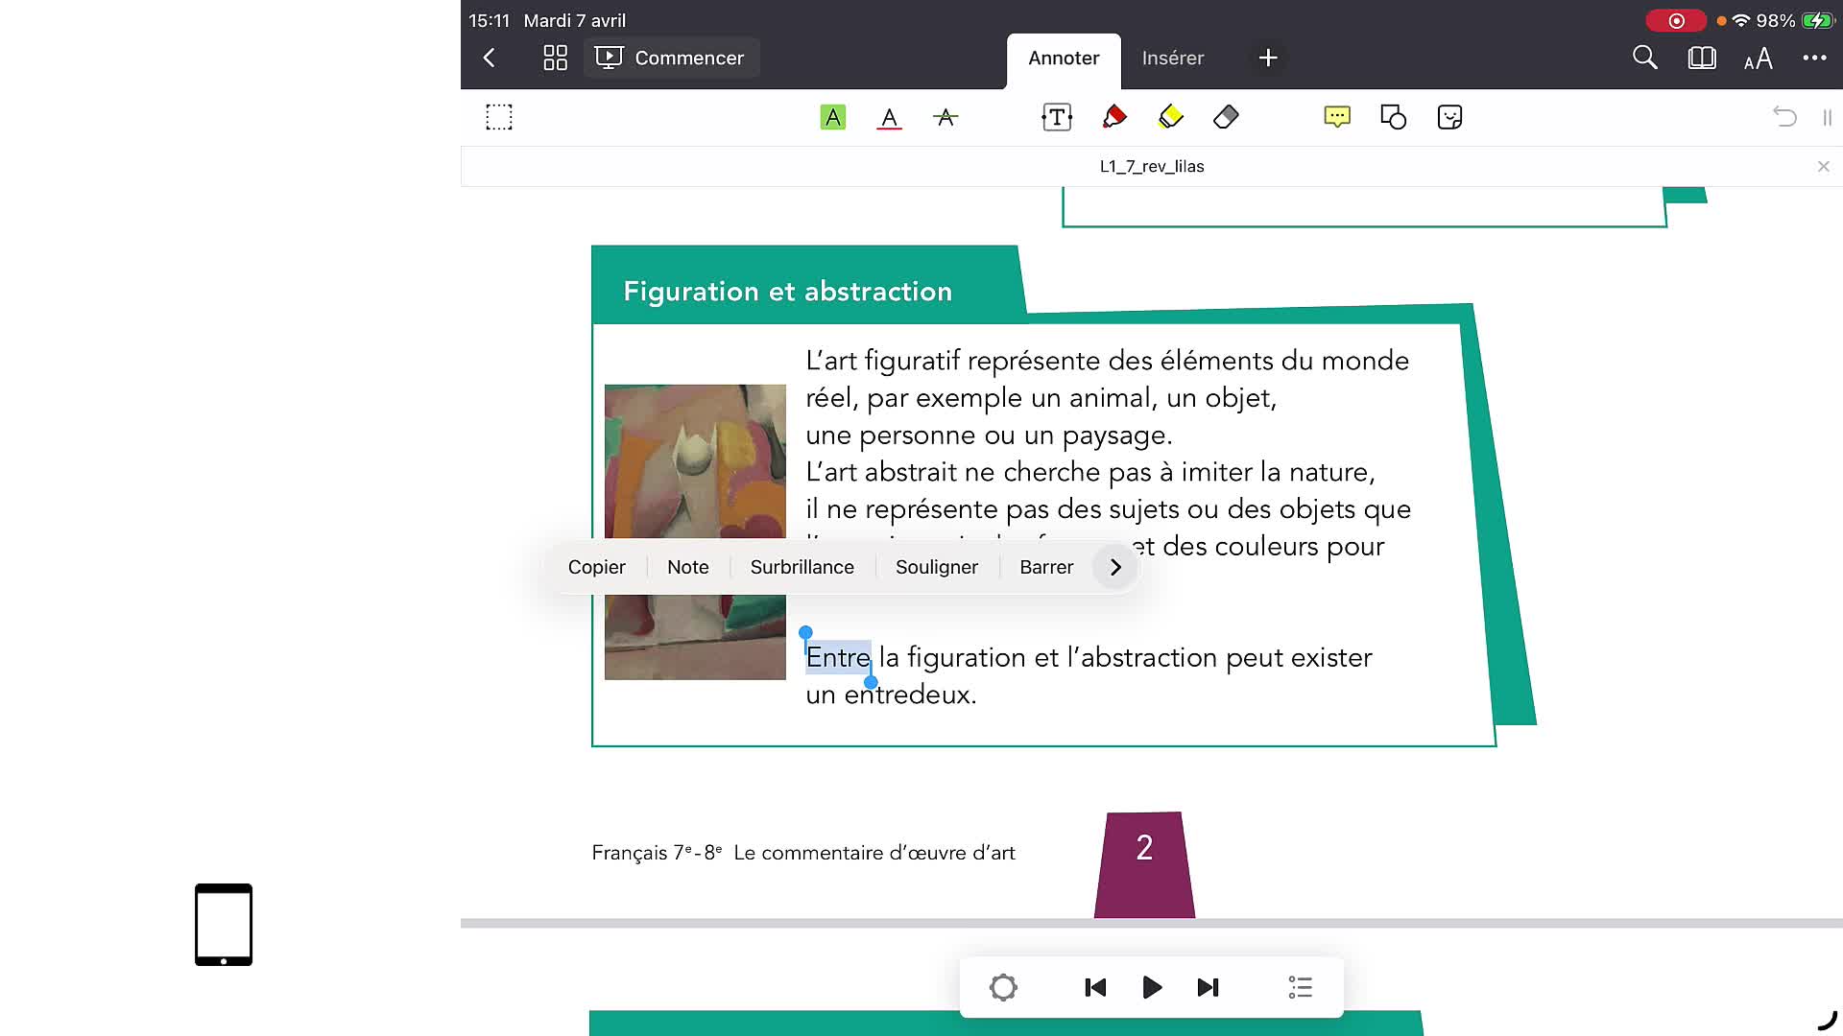
Task: Activate the rectangular selection tool
Action: click(499, 117)
